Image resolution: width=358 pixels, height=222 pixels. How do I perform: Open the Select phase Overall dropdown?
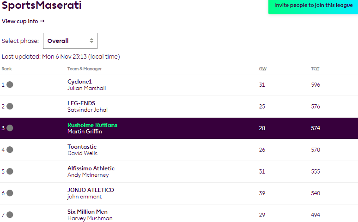pyautogui.click(x=70, y=41)
